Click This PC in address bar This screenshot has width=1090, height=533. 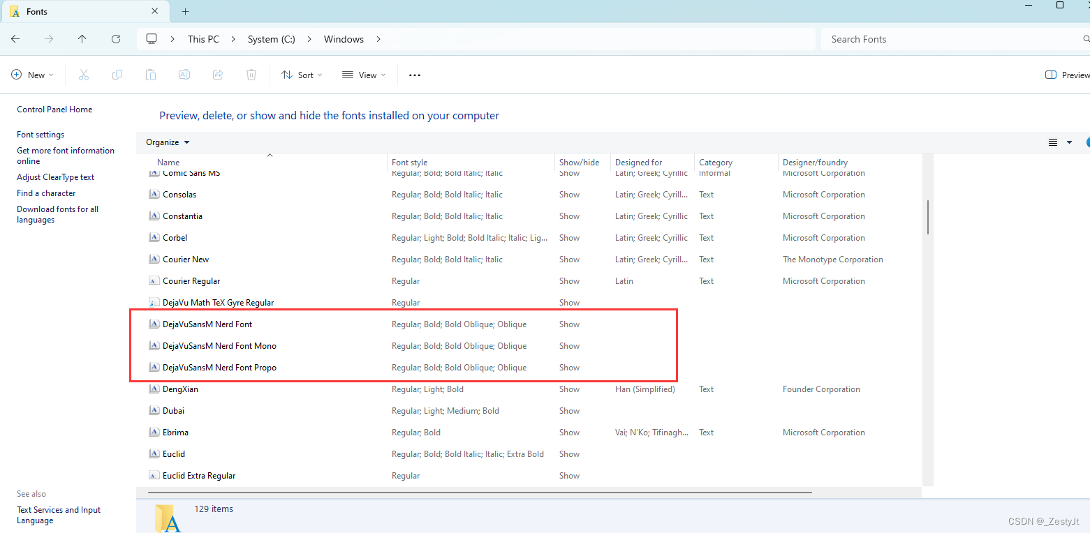(203, 39)
